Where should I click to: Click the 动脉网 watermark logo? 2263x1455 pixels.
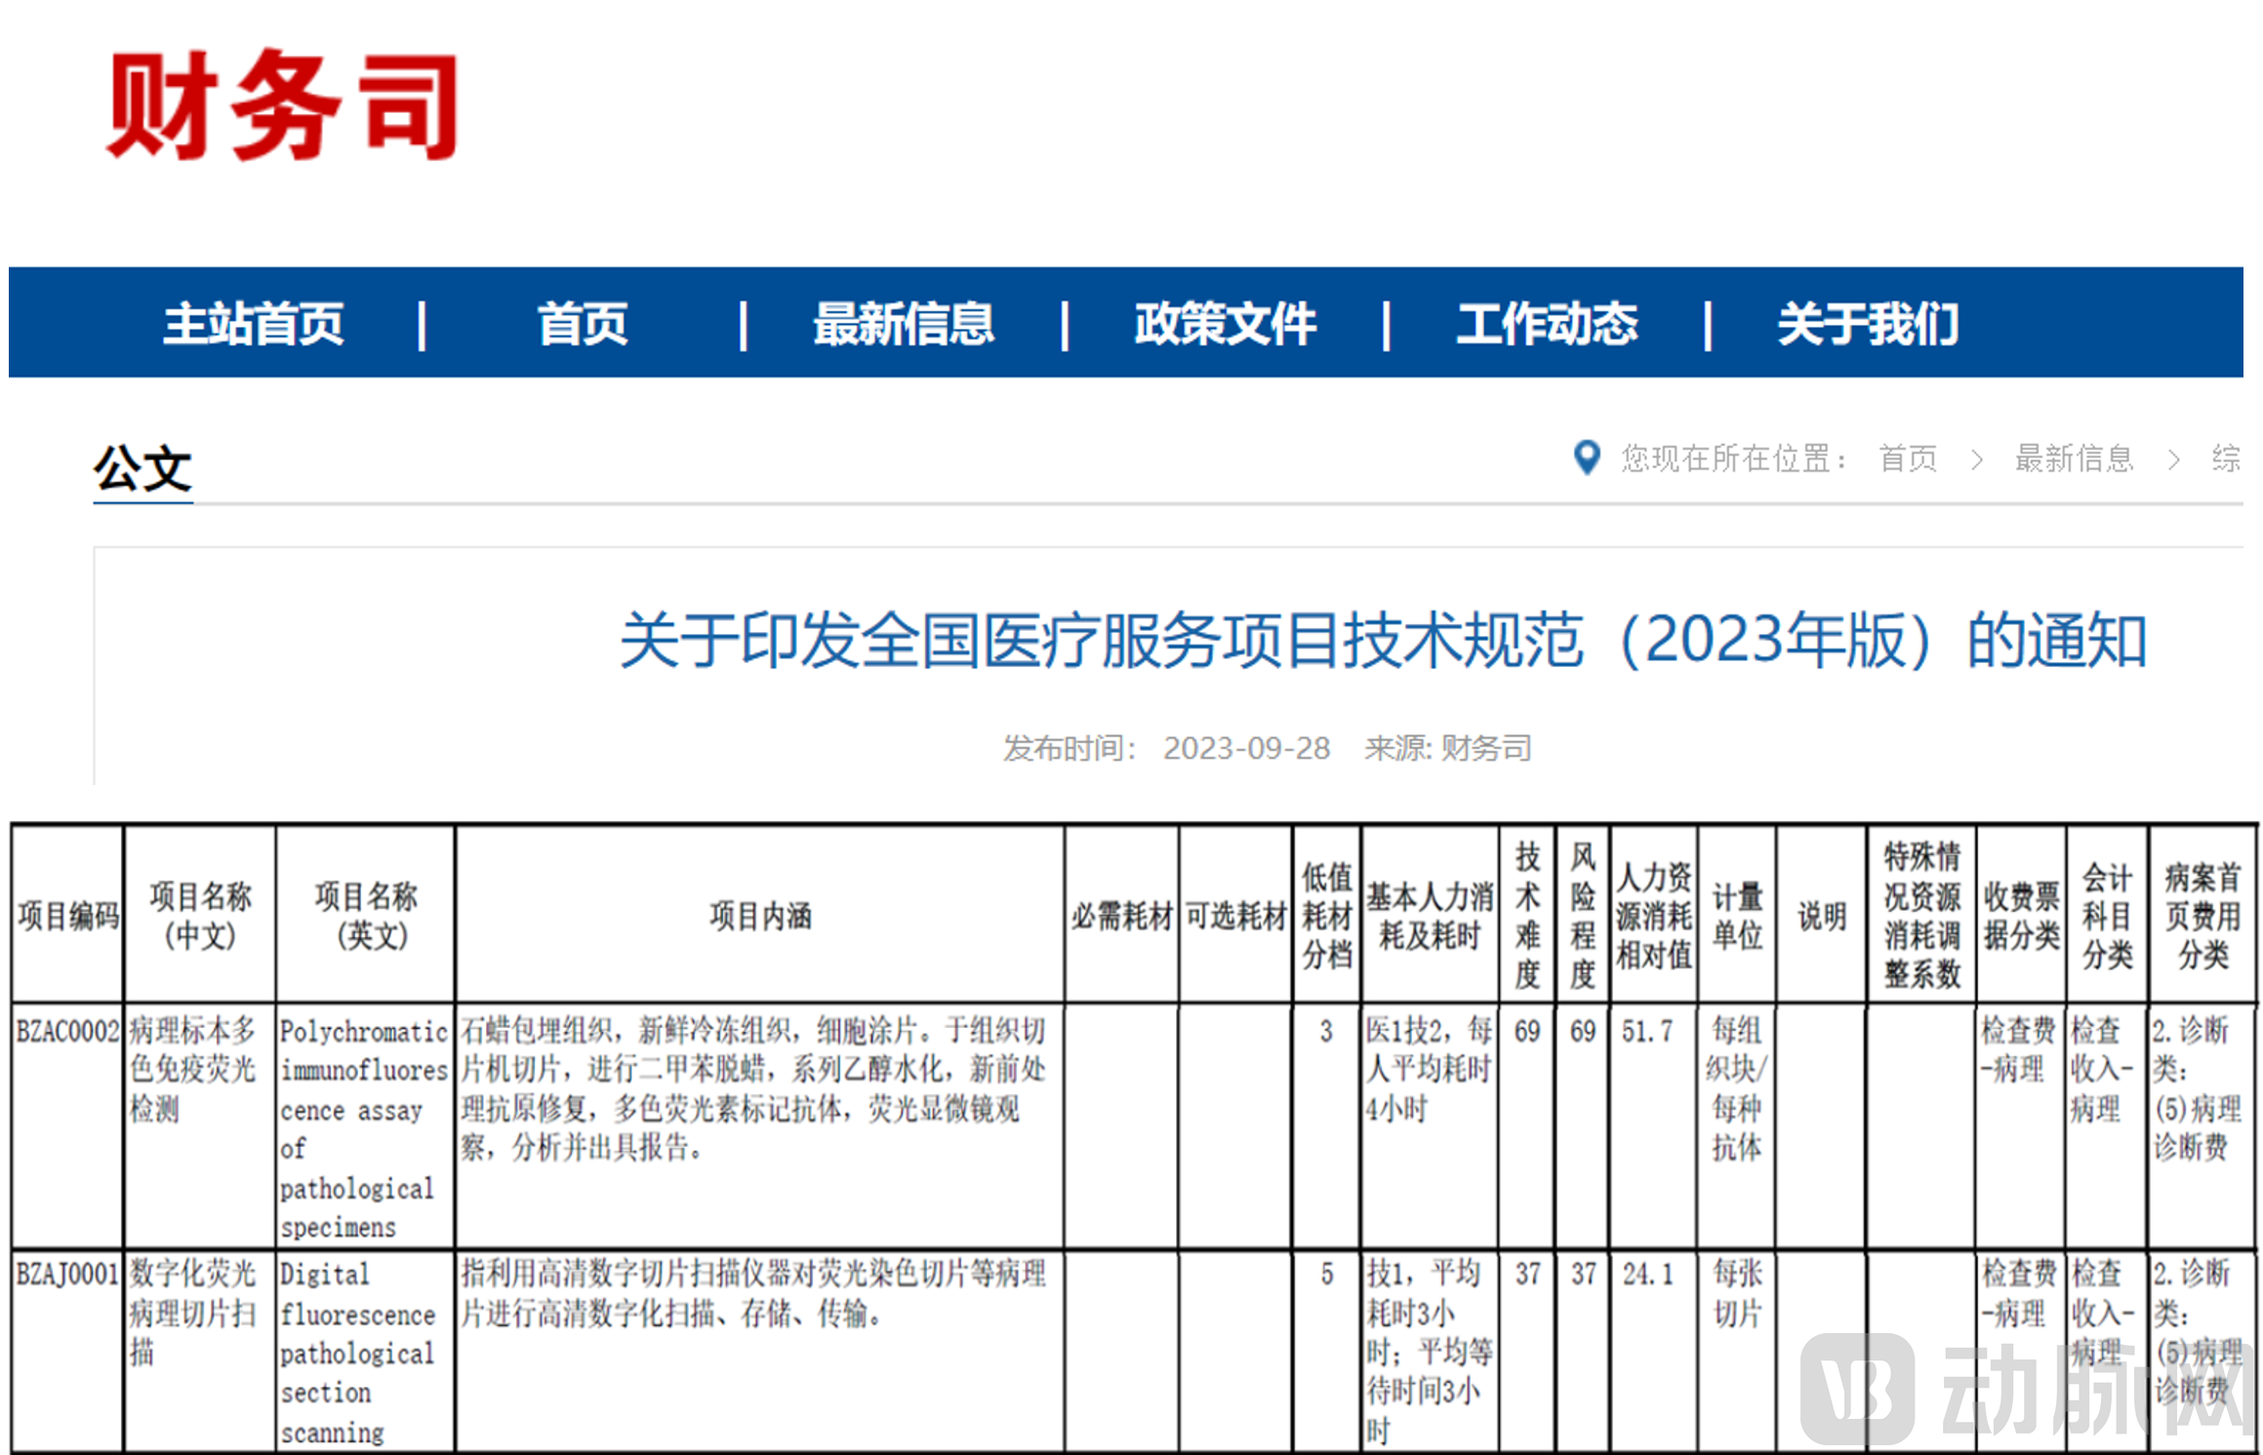coord(2030,1385)
